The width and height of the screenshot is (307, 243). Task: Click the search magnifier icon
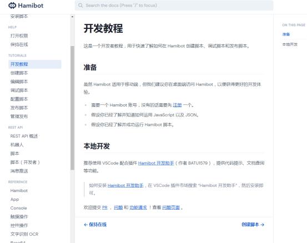pyautogui.click(x=80, y=6)
